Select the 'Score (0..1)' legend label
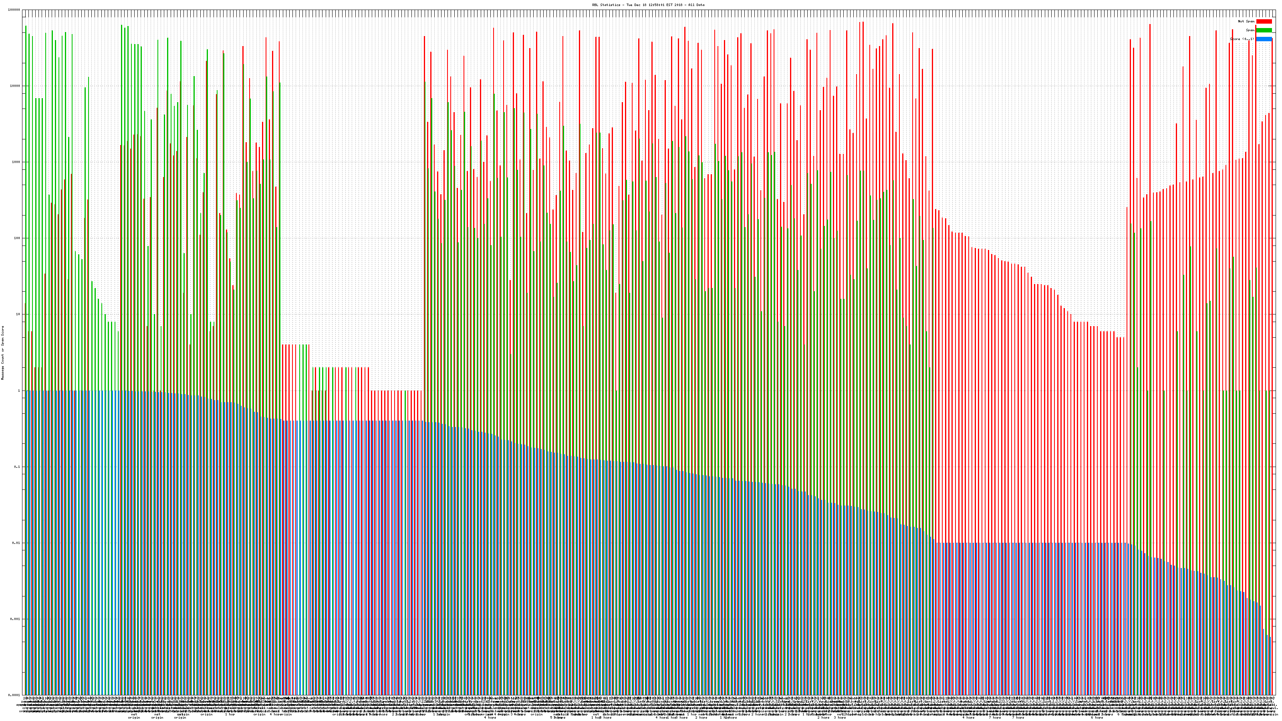The image size is (1282, 721). [x=1242, y=39]
